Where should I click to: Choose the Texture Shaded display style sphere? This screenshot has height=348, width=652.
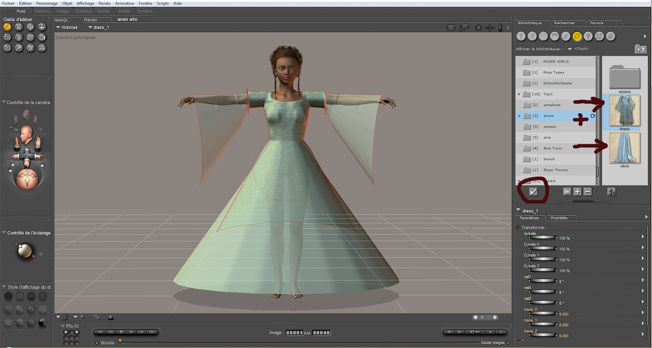pos(43,323)
